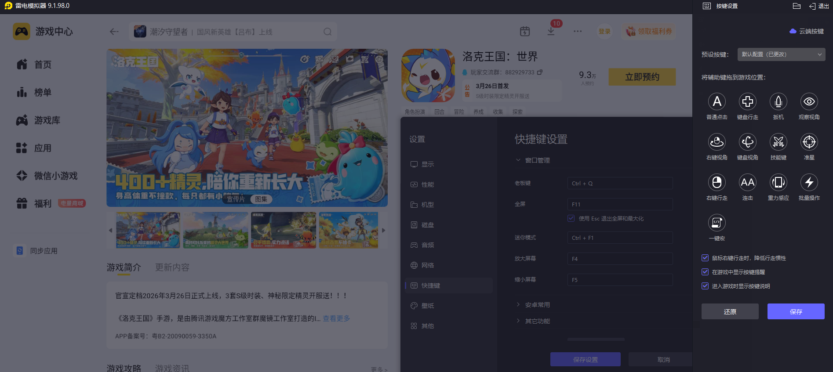Open 云端按键 cloud key settings
The height and width of the screenshot is (372, 833).
click(x=807, y=31)
